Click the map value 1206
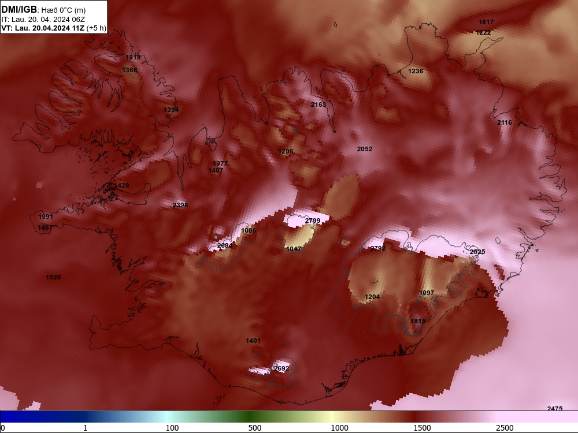Screen dimensions: 578x433 [x=286, y=151]
